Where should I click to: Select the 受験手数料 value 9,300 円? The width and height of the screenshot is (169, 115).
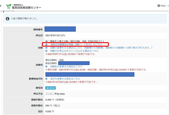pyautogui.click(x=55, y=100)
